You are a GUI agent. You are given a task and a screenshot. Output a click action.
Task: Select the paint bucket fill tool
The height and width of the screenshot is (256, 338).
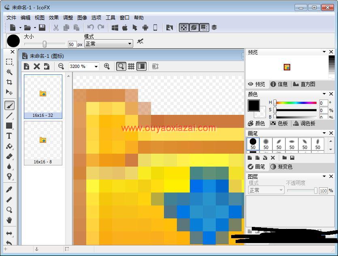(9, 146)
